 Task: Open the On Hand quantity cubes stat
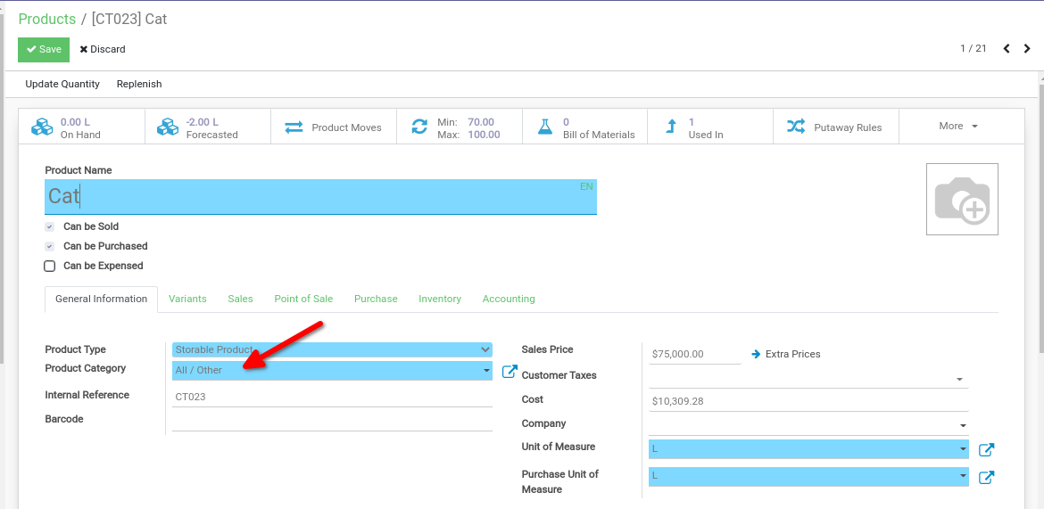click(42, 127)
